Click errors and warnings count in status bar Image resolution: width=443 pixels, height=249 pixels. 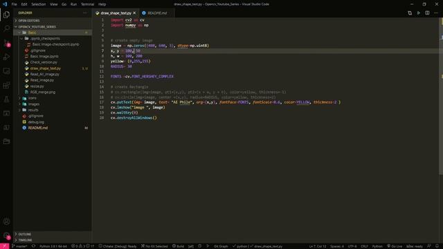pyautogui.click(x=83, y=246)
